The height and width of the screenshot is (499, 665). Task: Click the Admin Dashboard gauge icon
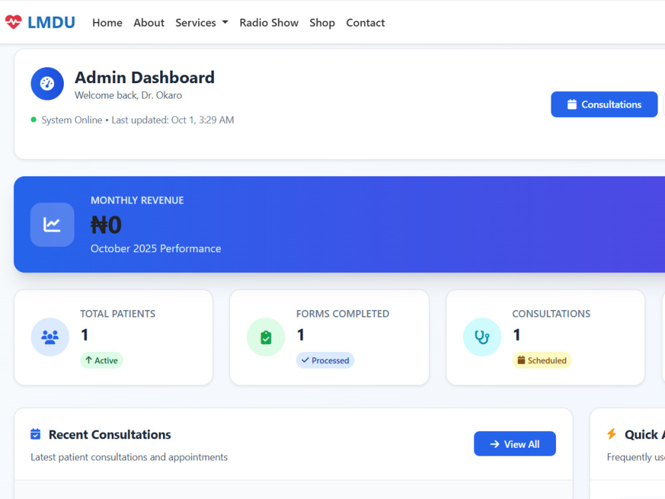pyautogui.click(x=47, y=84)
